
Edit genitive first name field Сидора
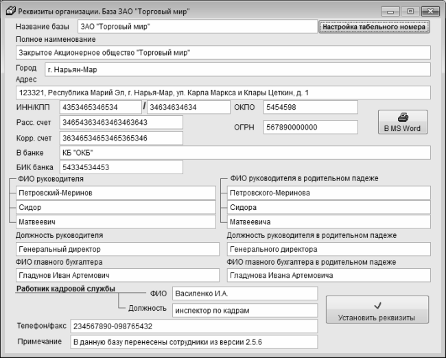329,207
